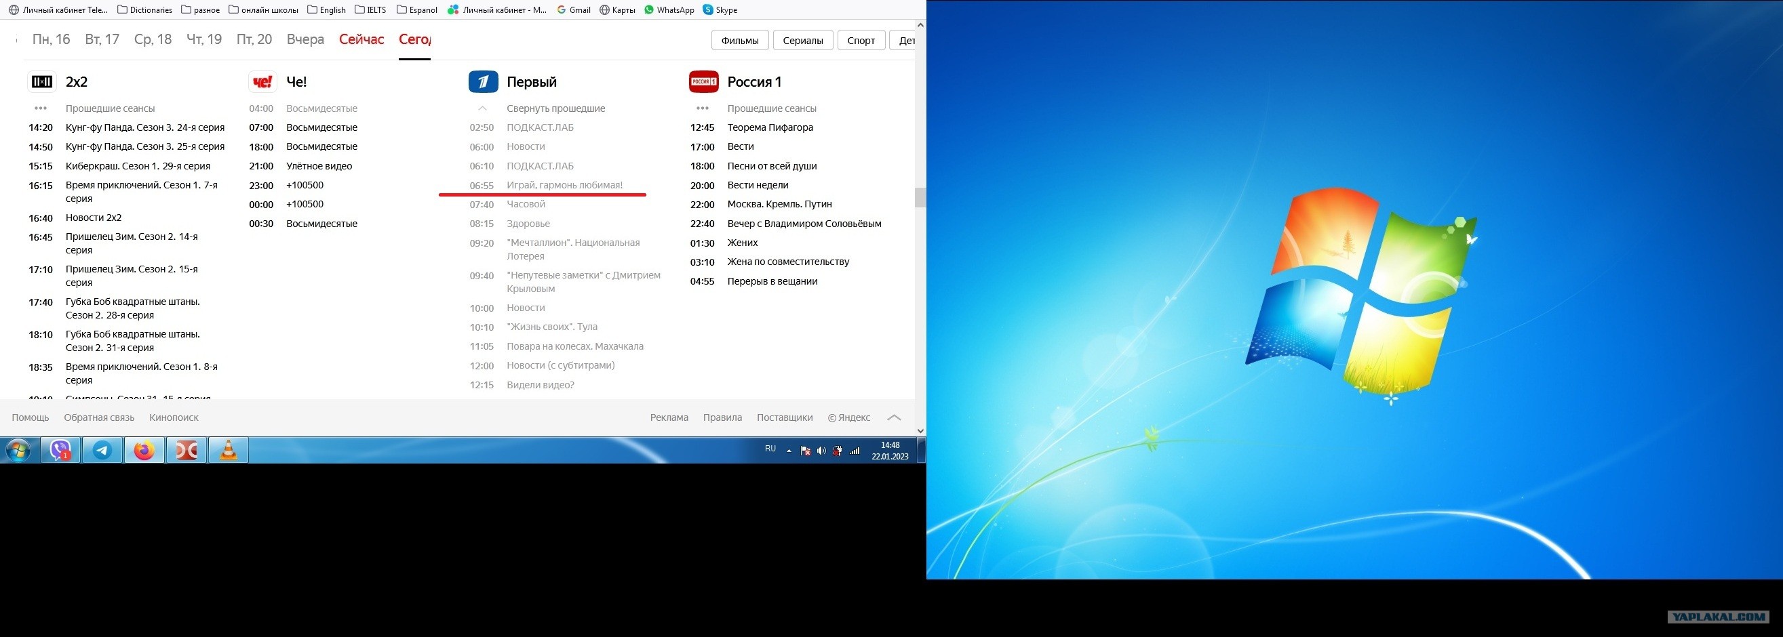This screenshot has width=1783, height=637.
Task: Open the Россия 1 channel logo
Action: (x=704, y=81)
